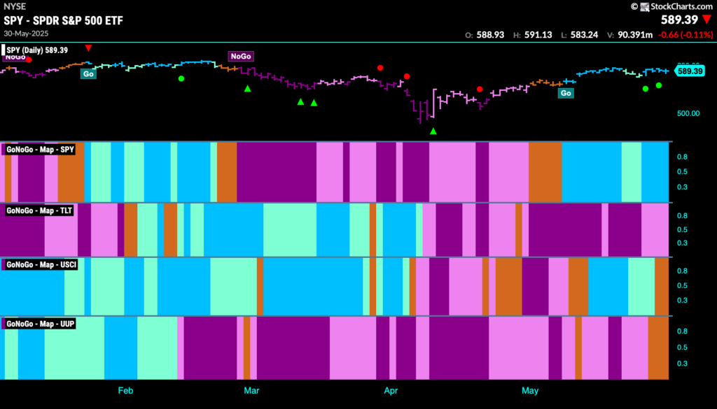Click the last orange bar in UUP map

[x=658, y=347]
